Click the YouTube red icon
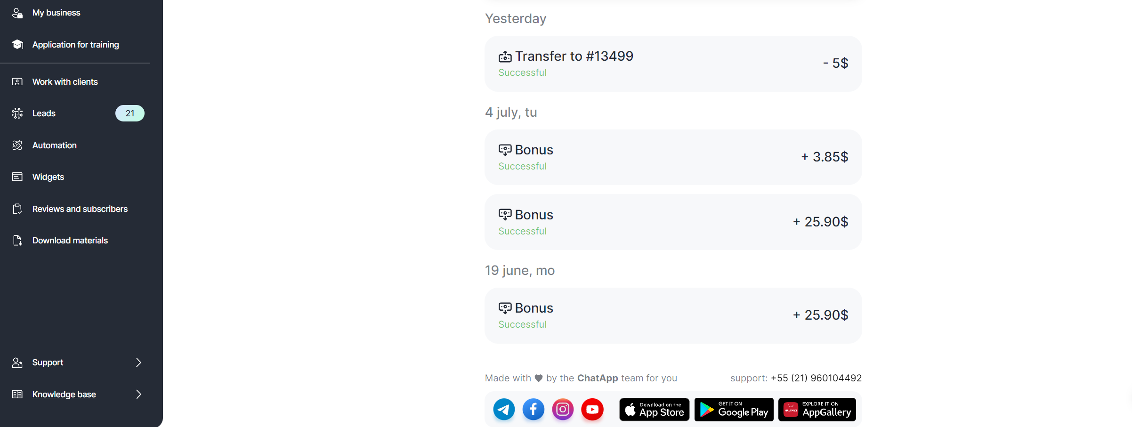 [592, 409]
